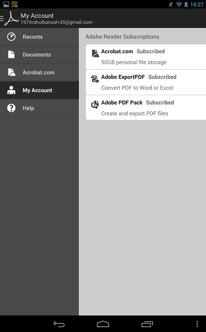Tap the Acrobat.com subscription file icon
The image size is (206, 332).
pos(95,54)
